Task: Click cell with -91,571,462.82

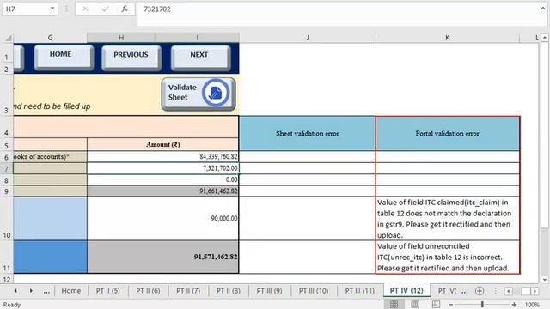Action: tap(162, 257)
